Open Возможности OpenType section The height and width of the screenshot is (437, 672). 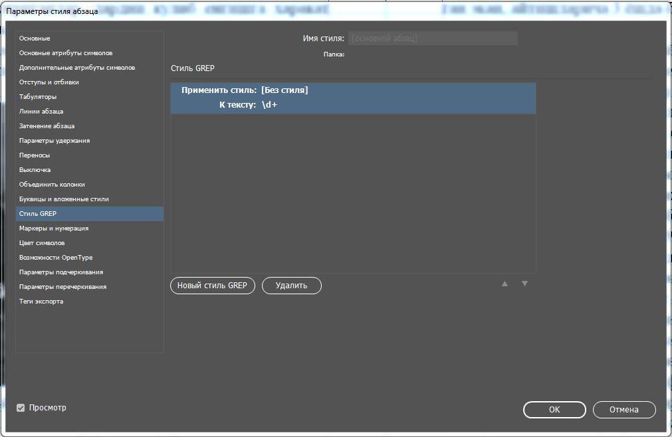[90, 258]
